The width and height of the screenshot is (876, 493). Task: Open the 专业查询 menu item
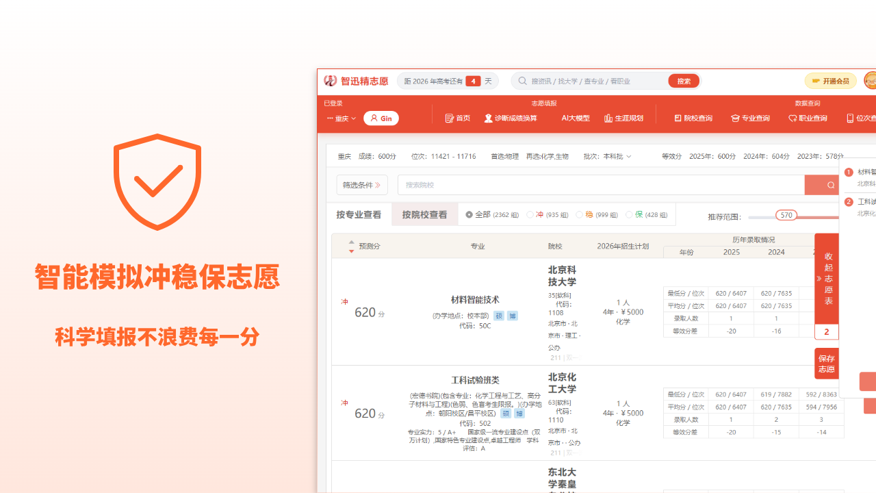pos(750,118)
